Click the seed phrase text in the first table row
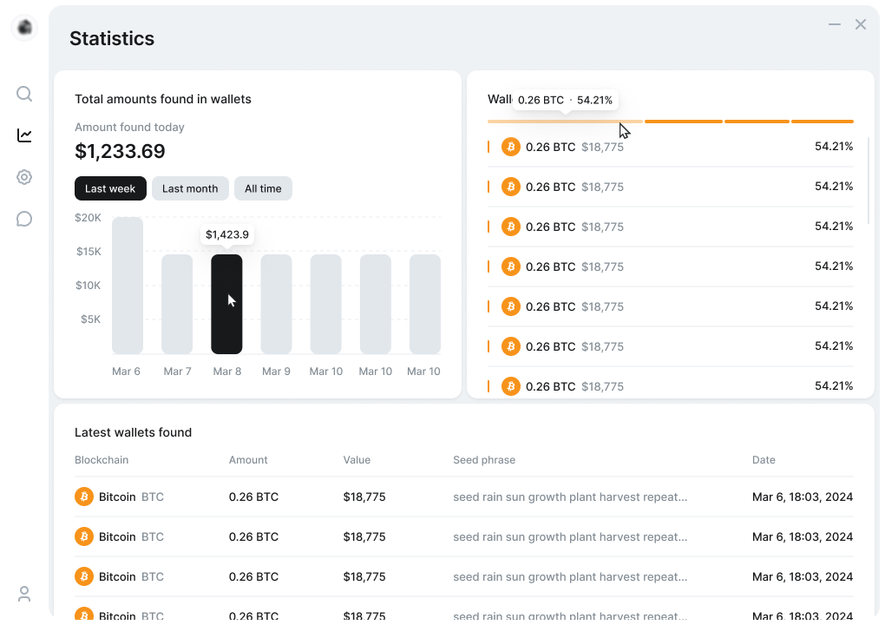Image resolution: width=885 pixels, height=625 pixels. click(570, 497)
